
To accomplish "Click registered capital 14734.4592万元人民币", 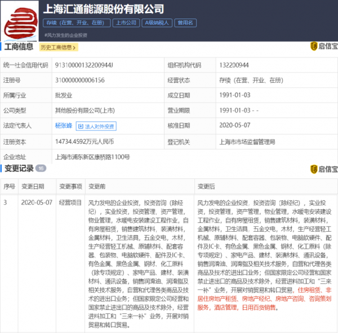I will pos(84,142).
